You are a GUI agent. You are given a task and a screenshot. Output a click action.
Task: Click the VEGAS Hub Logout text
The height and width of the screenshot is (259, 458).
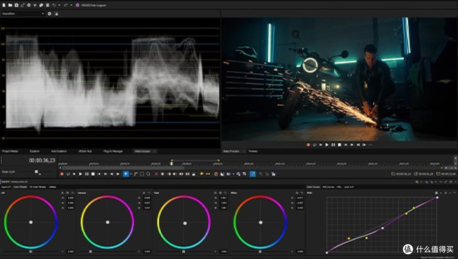point(93,5)
